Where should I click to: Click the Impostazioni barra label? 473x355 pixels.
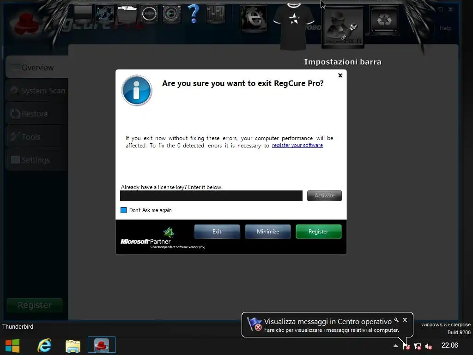coord(343,62)
